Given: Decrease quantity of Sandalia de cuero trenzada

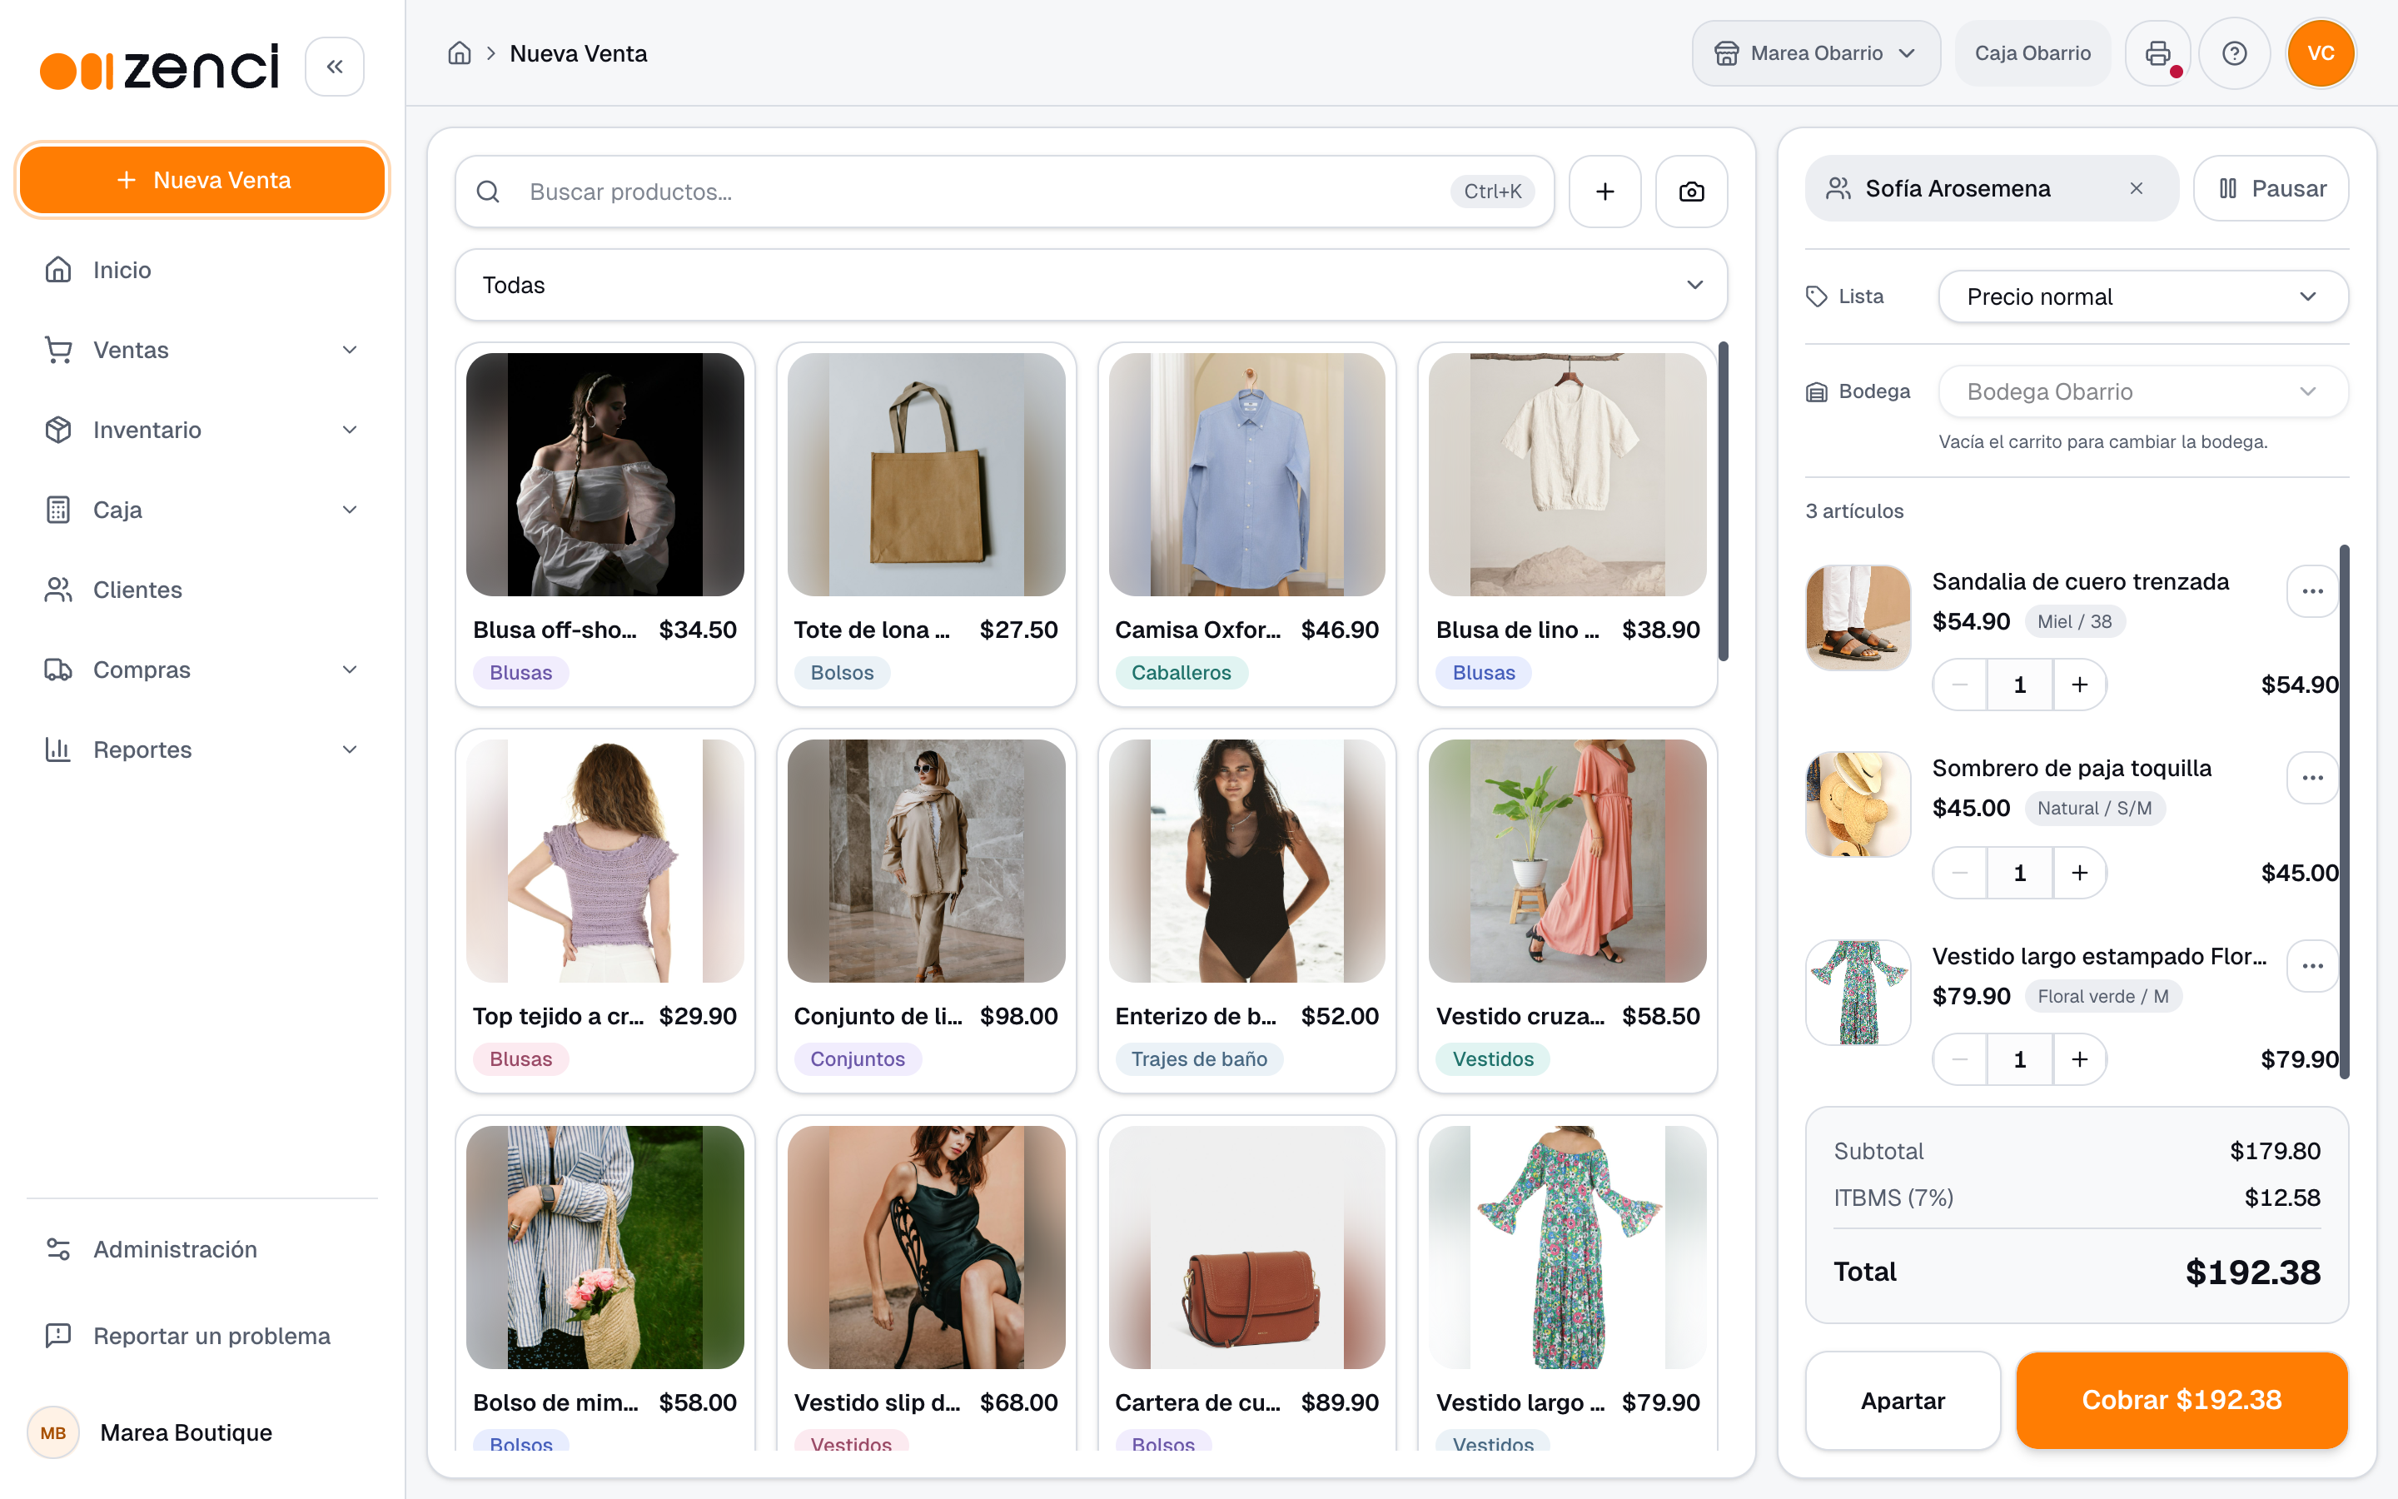Looking at the screenshot, I should [x=1959, y=685].
